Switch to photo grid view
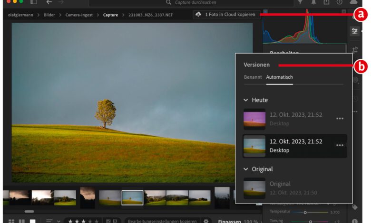The height and width of the screenshot is (223, 371). (x=11, y=221)
